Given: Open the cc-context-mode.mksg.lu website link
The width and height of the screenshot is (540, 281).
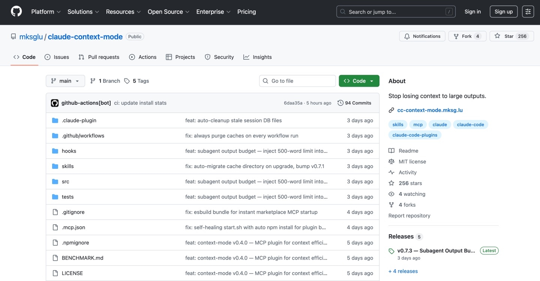Looking at the screenshot, I should pyautogui.click(x=430, y=110).
